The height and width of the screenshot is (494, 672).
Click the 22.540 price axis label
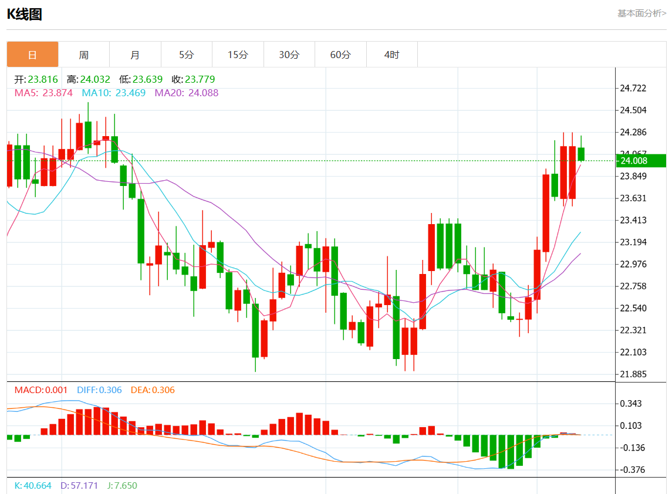click(633, 308)
